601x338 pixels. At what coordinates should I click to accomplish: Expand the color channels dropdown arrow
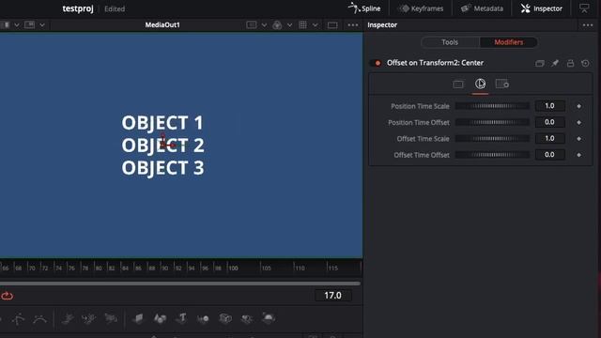click(290, 25)
